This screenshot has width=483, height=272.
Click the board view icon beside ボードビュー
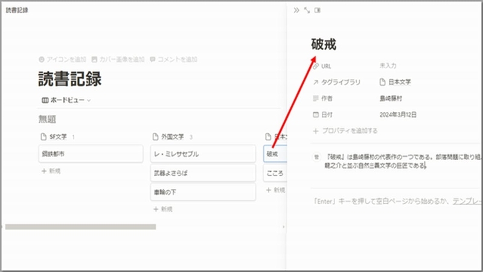tap(45, 100)
